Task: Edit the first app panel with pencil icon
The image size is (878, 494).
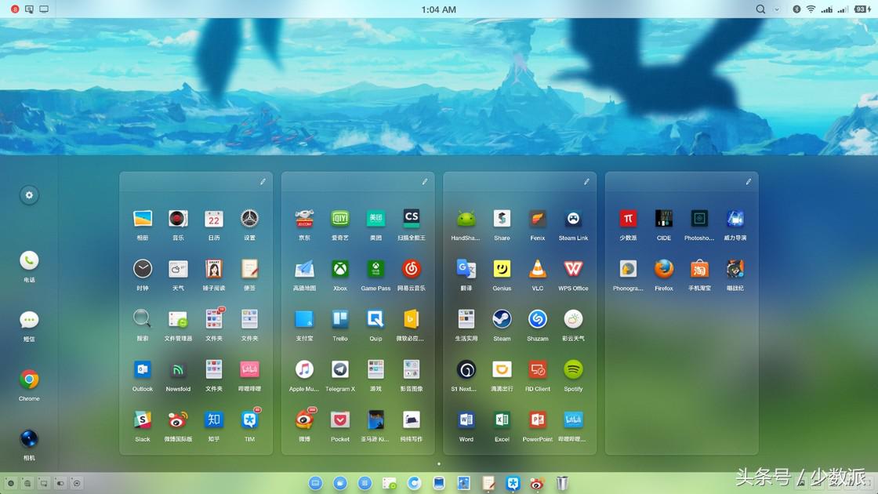Action: tap(263, 182)
